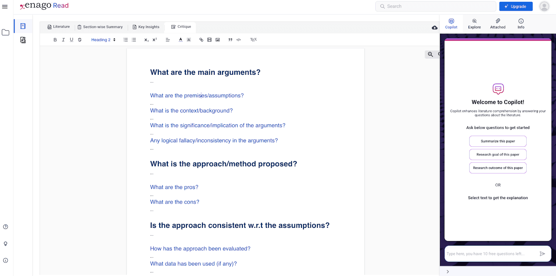Image resolution: width=556 pixels, height=276 pixels.
Task: Select the reading view sidebar icon
Action: [23, 26]
